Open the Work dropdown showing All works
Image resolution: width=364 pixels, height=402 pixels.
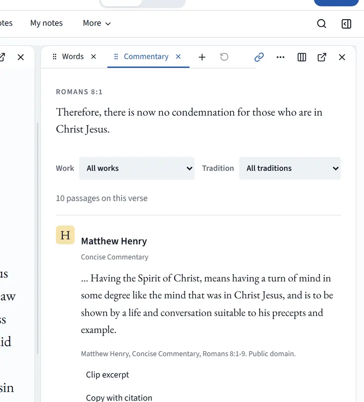[x=137, y=168]
